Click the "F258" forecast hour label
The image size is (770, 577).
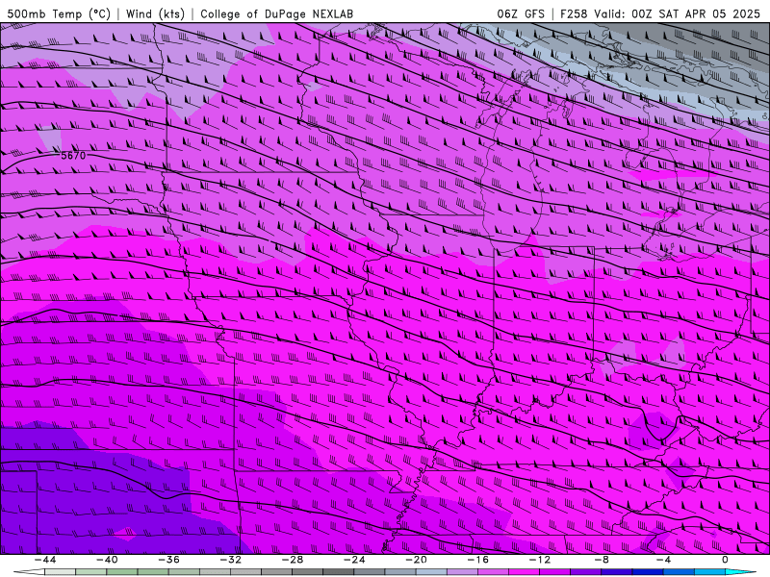pyautogui.click(x=574, y=13)
